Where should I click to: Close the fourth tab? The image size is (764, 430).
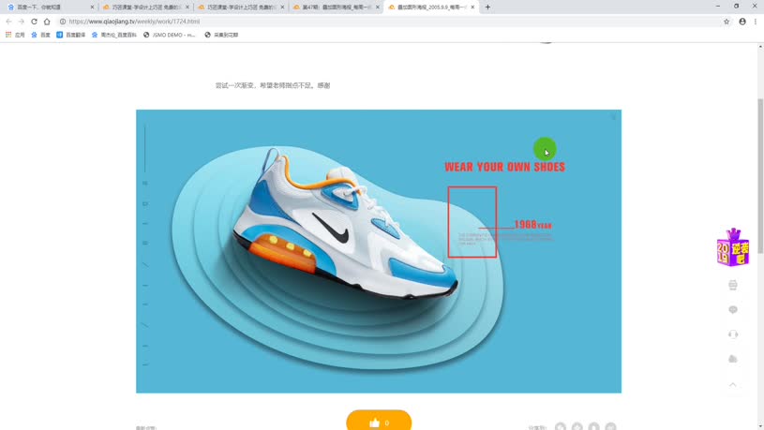pos(377,7)
